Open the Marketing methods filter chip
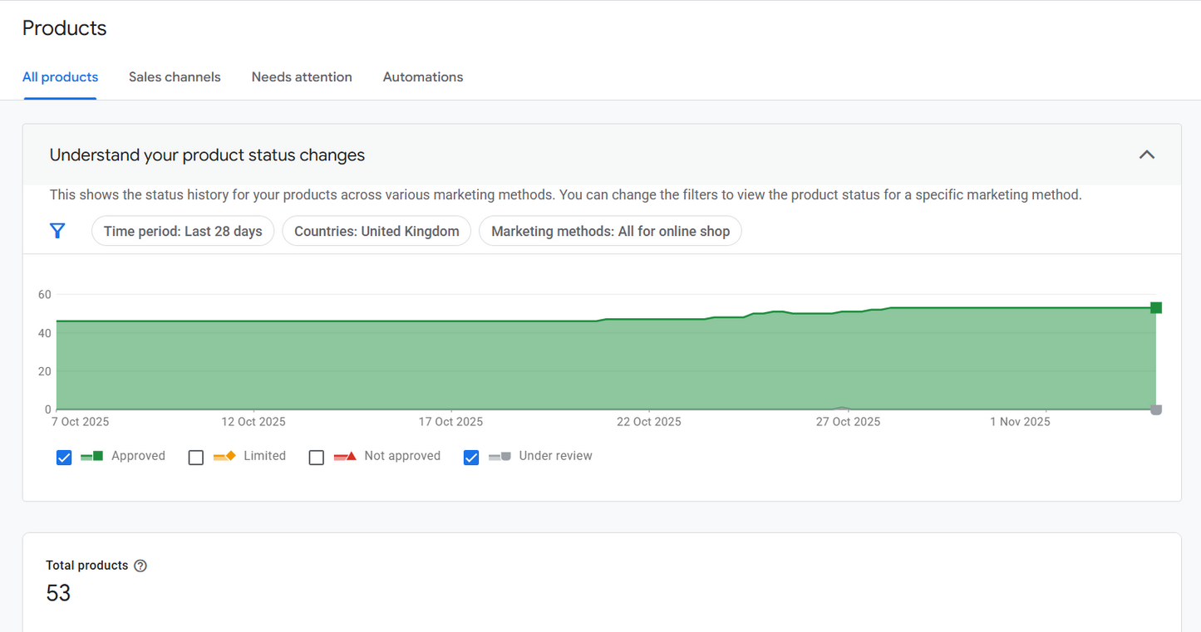 610,231
